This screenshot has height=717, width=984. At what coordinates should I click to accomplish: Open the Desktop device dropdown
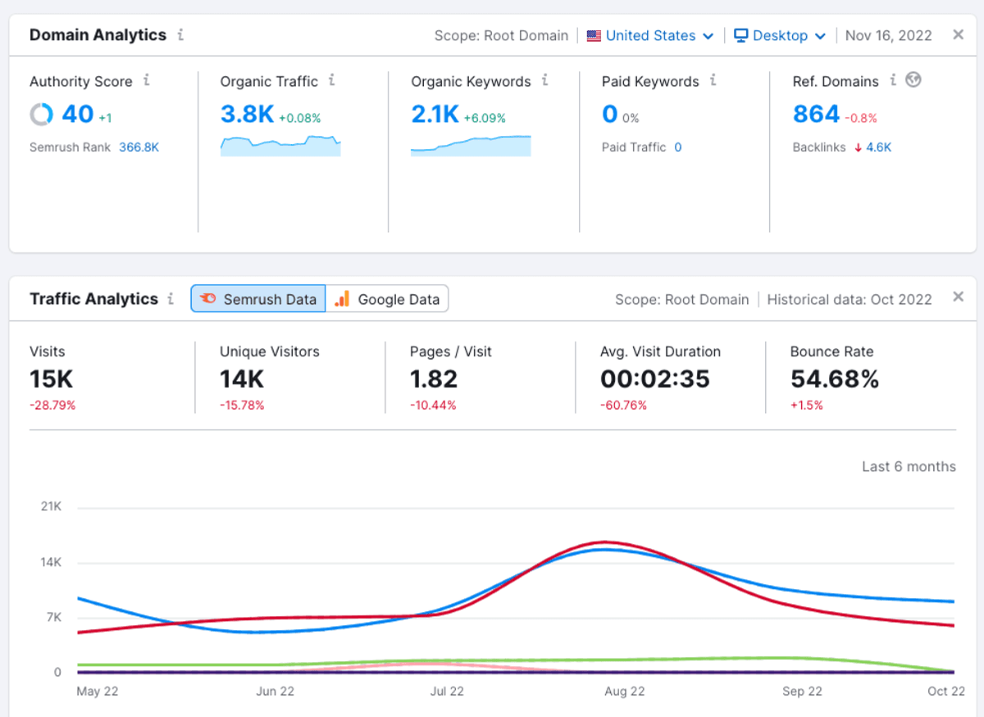coord(779,35)
